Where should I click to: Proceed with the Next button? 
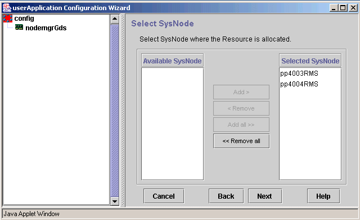tap(265, 196)
